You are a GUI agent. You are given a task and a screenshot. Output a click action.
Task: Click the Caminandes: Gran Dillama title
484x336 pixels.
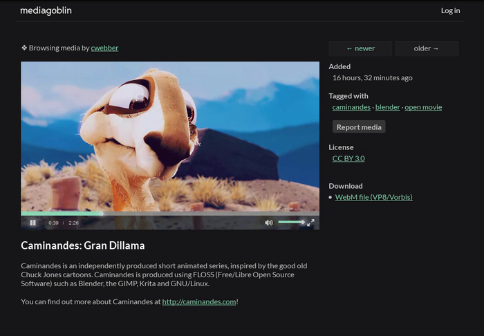[82, 245]
